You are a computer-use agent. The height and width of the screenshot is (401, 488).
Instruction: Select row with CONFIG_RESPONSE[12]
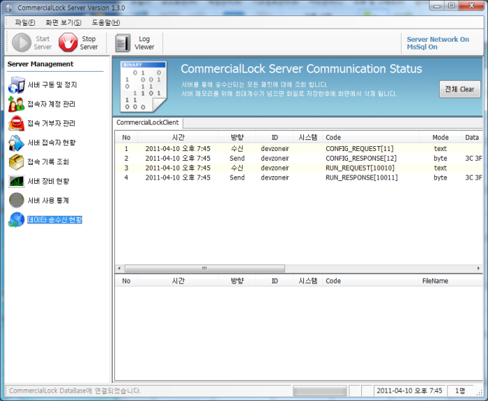coord(299,158)
